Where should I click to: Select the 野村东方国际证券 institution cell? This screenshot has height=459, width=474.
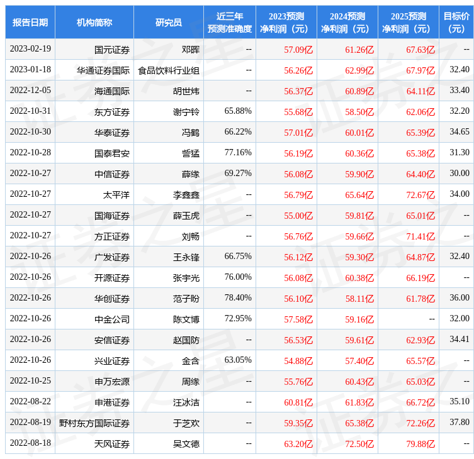coord(94,423)
